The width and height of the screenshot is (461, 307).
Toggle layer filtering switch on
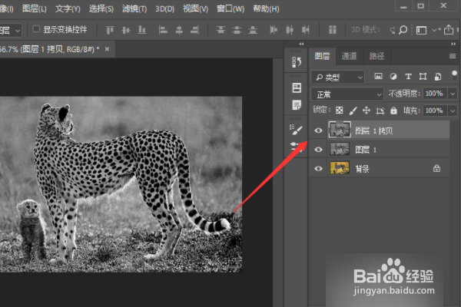tap(454, 76)
